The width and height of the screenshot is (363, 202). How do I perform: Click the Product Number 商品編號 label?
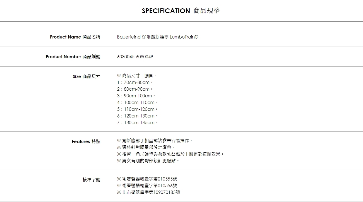point(73,57)
